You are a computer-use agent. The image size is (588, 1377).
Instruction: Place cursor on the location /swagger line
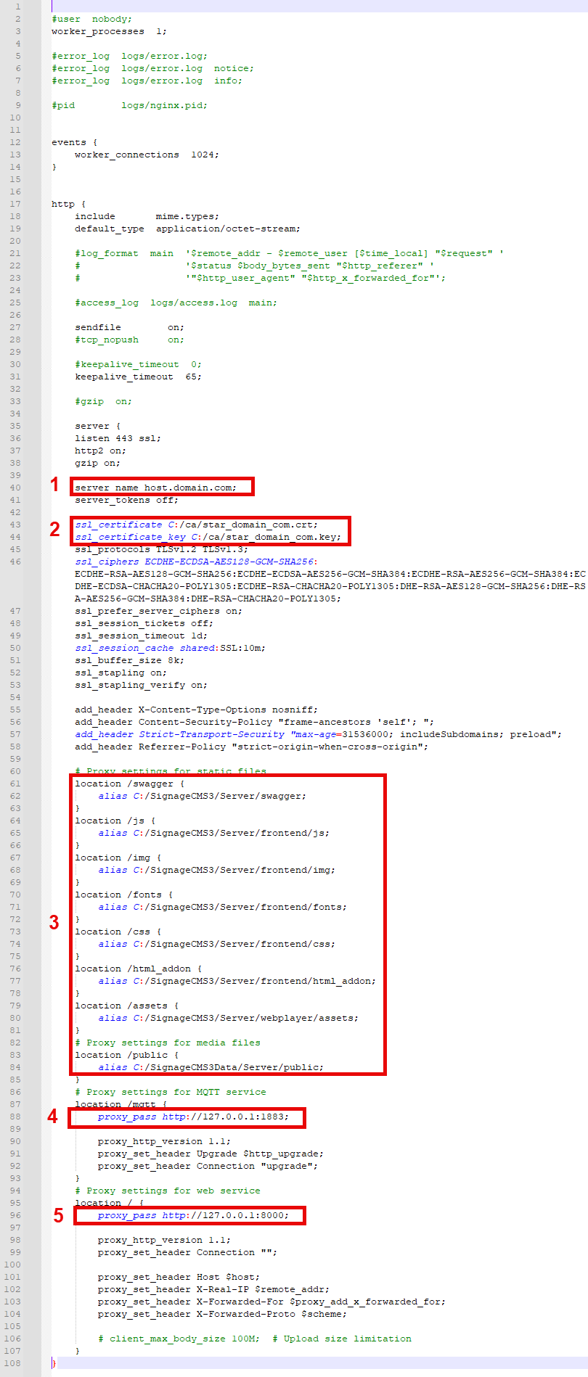[129, 784]
